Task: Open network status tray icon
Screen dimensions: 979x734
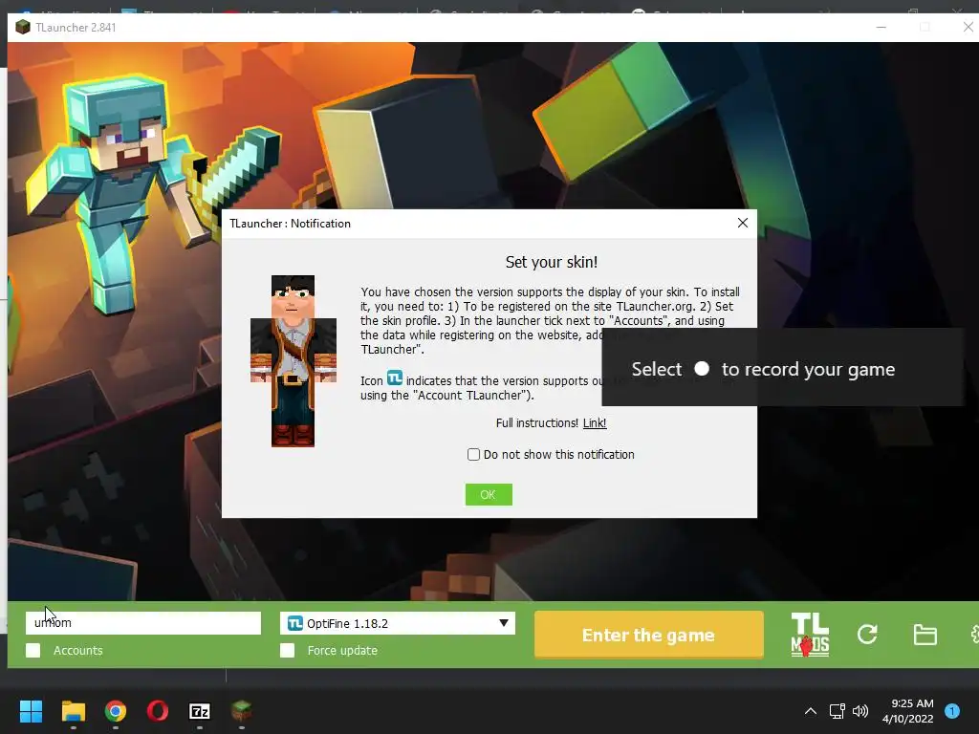Action: click(x=837, y=711)
